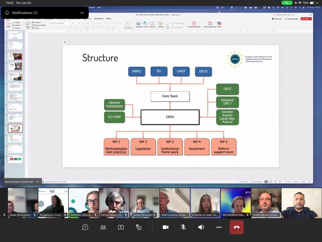Screen dimensions: 322x242
Task: Select slide 11 thumbnail
Action: (x=15, y=138)
